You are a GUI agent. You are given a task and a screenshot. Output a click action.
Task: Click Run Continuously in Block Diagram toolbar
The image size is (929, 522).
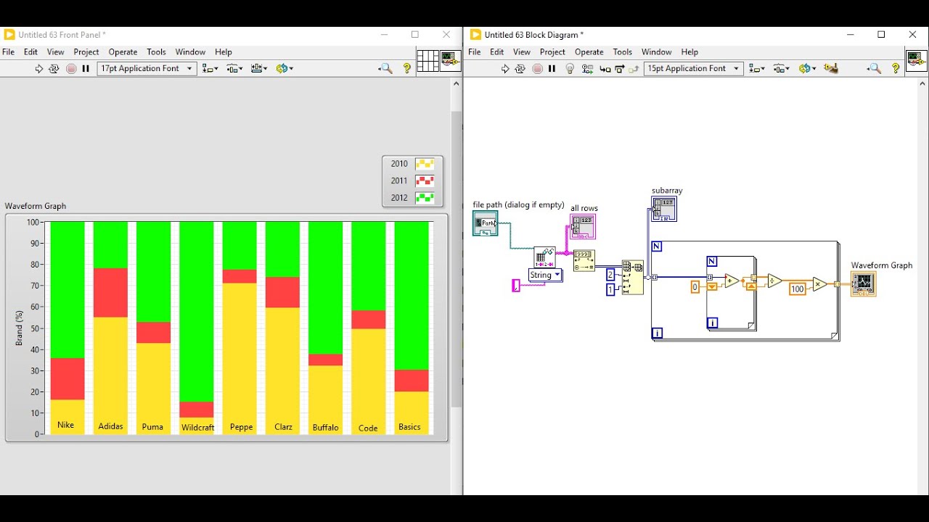coord(520,69)
